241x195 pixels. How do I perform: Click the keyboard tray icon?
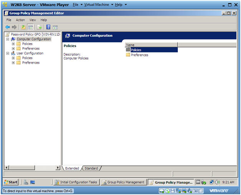tap(198, 182)
